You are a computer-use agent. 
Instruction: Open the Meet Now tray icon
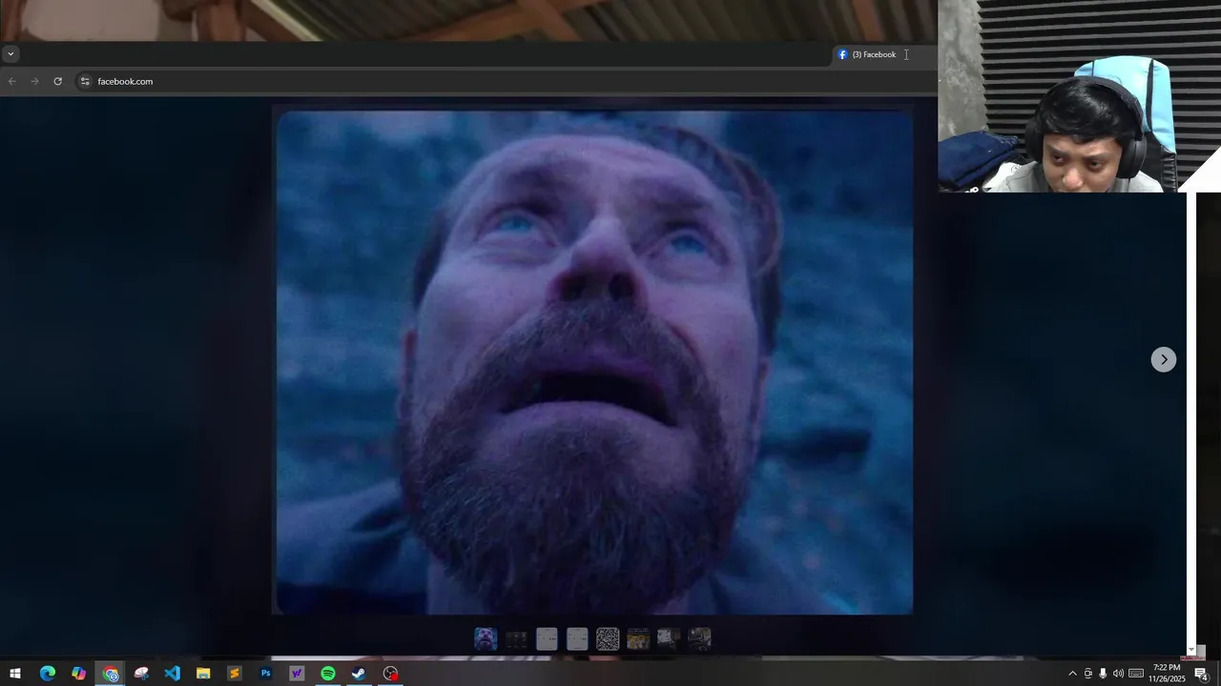tap(1087, 674)
